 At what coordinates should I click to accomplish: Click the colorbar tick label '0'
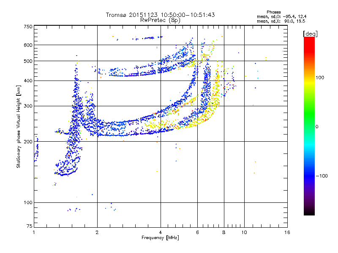[x=317, y=127]
